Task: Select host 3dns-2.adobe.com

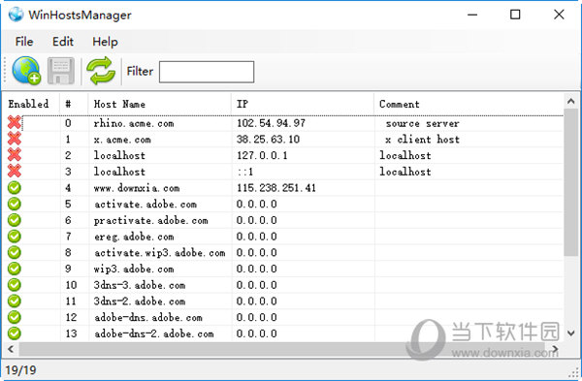Action: (x=139, y=302)
